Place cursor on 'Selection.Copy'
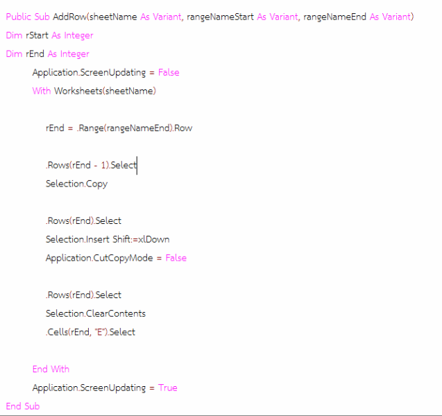Viewport: 442px width, 416px height. 76,184
